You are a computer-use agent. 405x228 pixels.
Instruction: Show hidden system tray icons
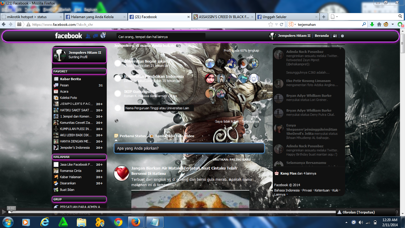pos(347,222)
